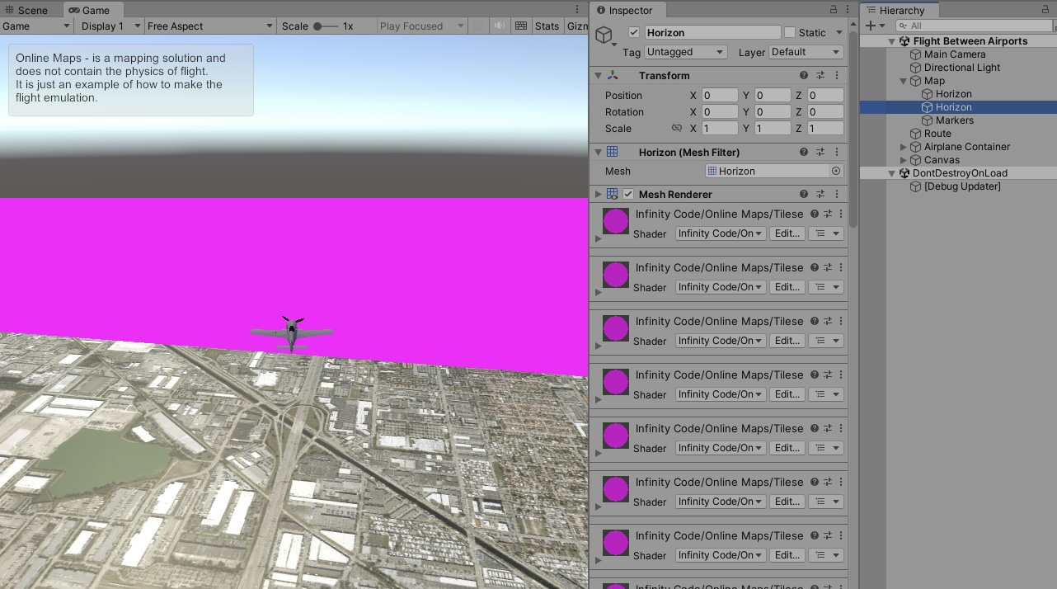Open the Display 1 dropdown
The image size is (1057, 589).
pos(110,26)
